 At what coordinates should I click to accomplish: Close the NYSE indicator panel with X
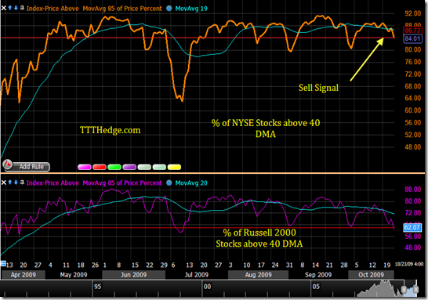tap(4, 8)
